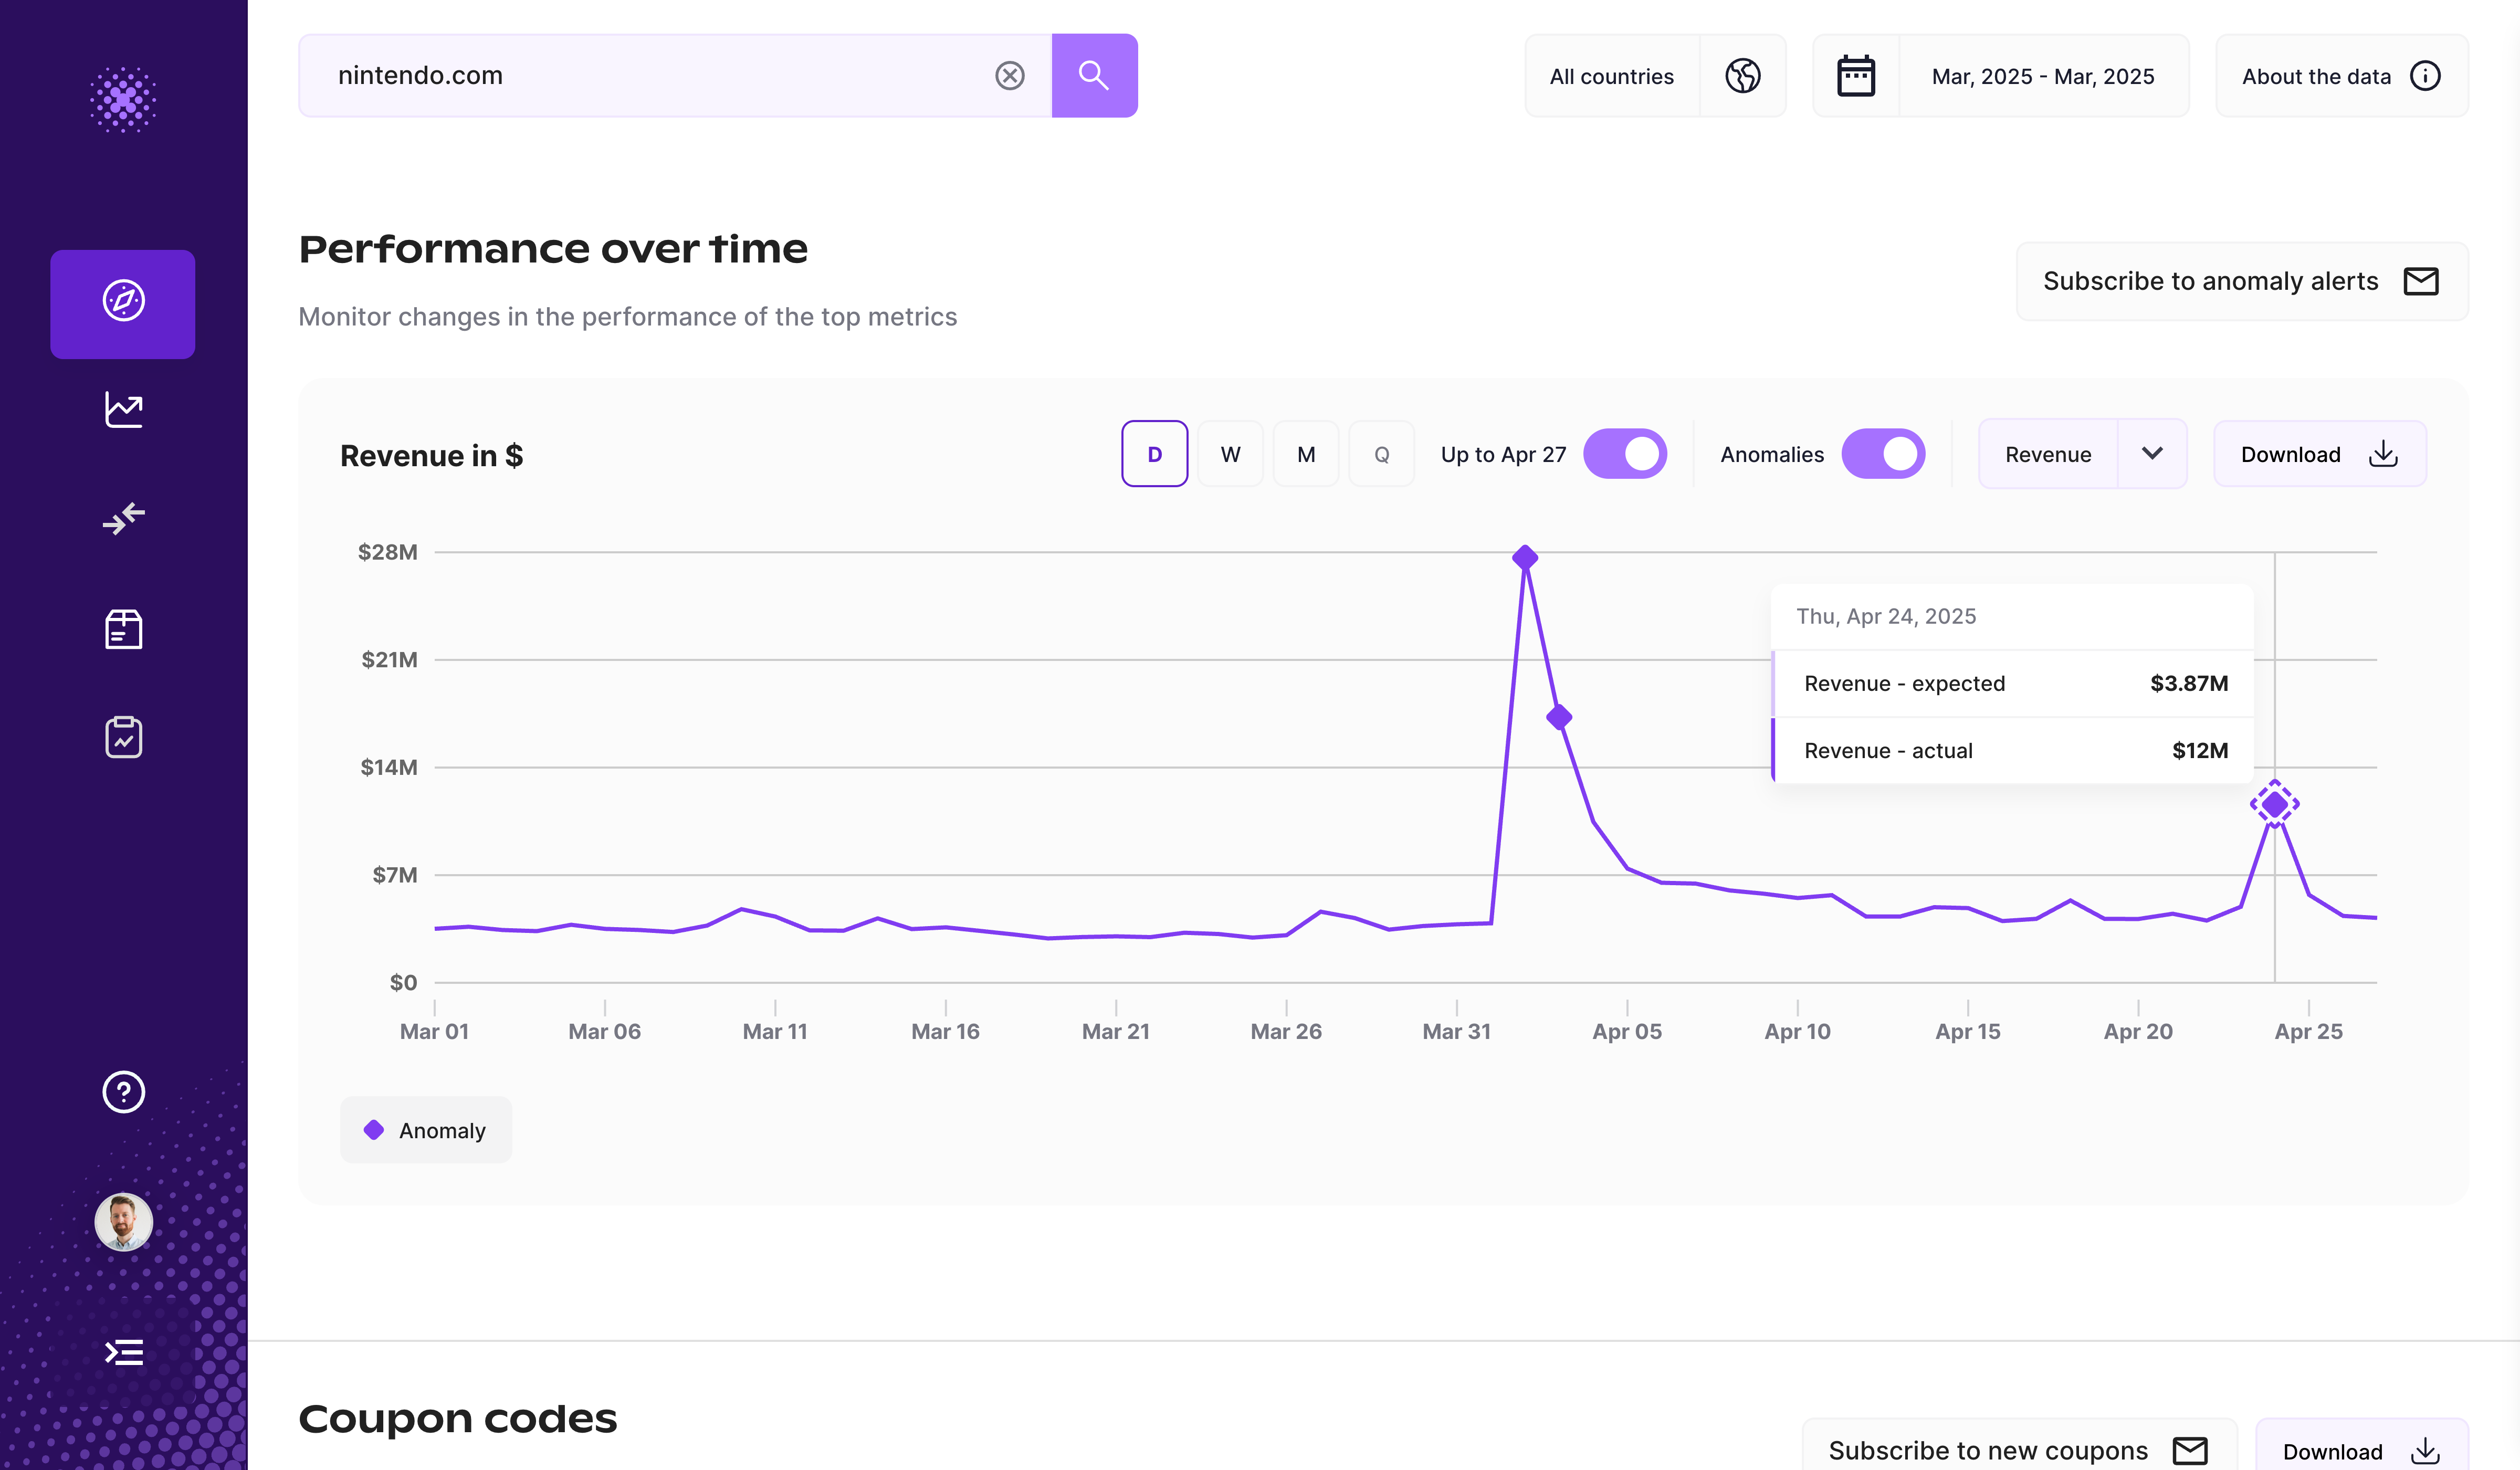Clear the nintendo.com search field
The width and height of the screenshot is (2520, 1470).
coord(1010,76)
